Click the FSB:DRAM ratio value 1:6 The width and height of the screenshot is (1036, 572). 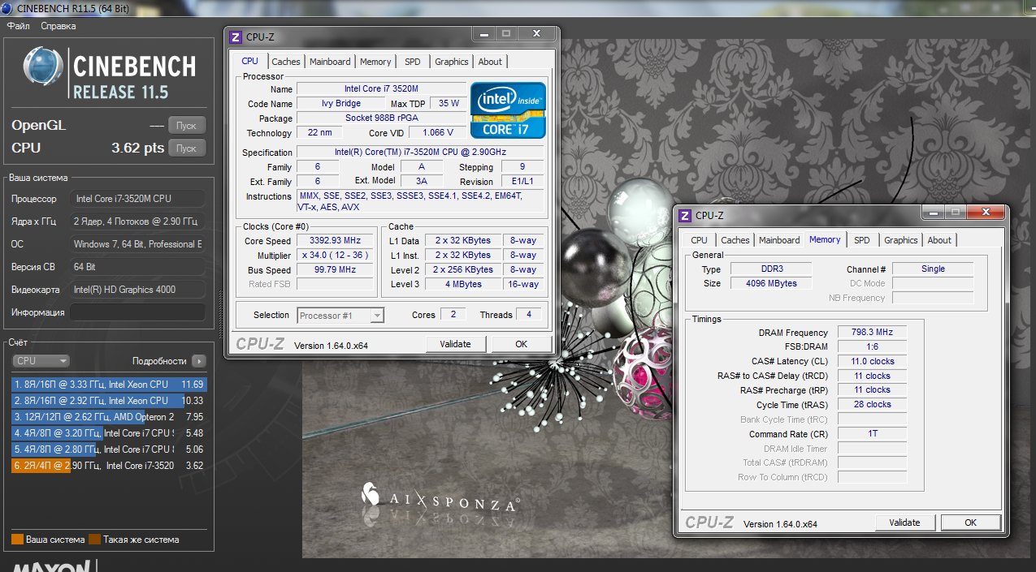click(871, 347)
